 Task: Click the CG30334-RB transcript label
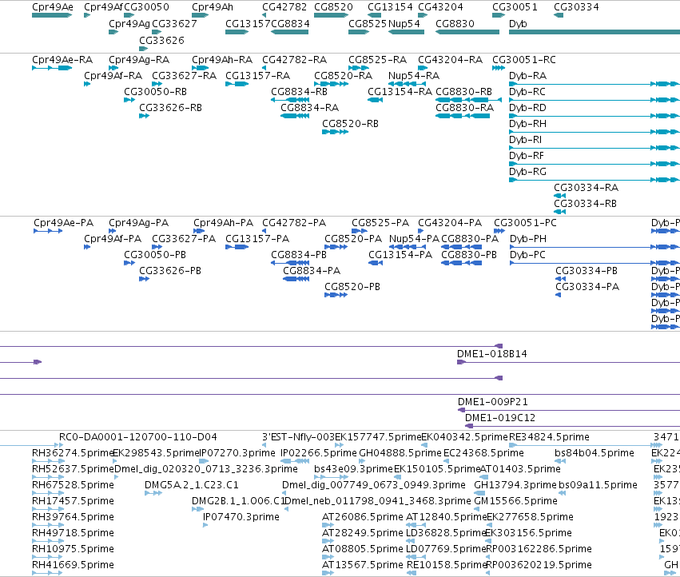[x=585, y=204]
